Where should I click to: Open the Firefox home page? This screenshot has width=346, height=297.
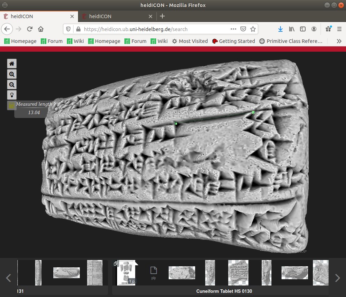pos(41,29)
